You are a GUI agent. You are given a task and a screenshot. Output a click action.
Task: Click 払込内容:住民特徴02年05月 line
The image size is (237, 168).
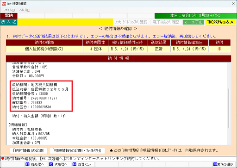click(40, 89)
